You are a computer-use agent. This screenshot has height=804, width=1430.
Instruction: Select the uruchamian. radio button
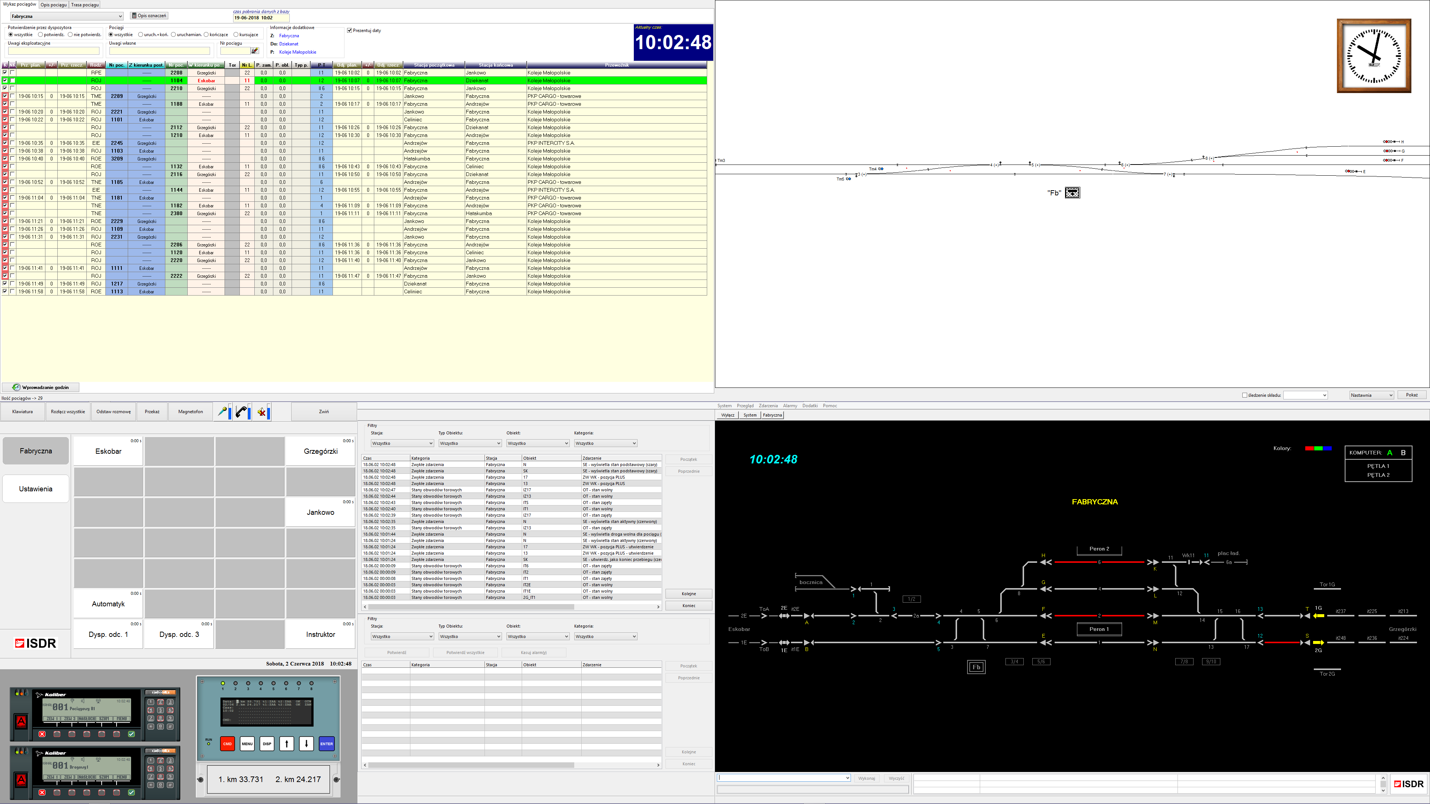(174, 34)
